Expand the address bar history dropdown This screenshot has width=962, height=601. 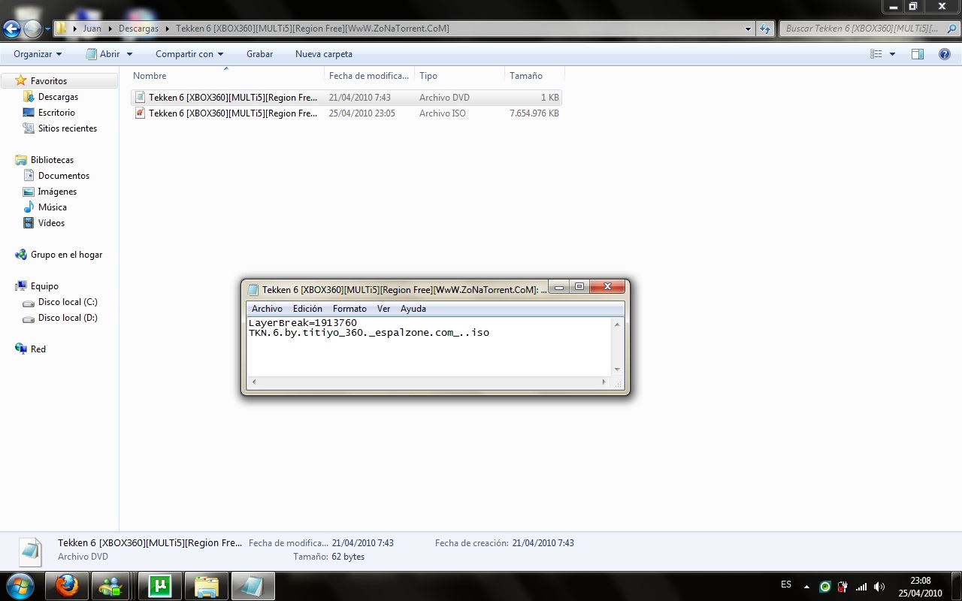(x=748, y=29)
